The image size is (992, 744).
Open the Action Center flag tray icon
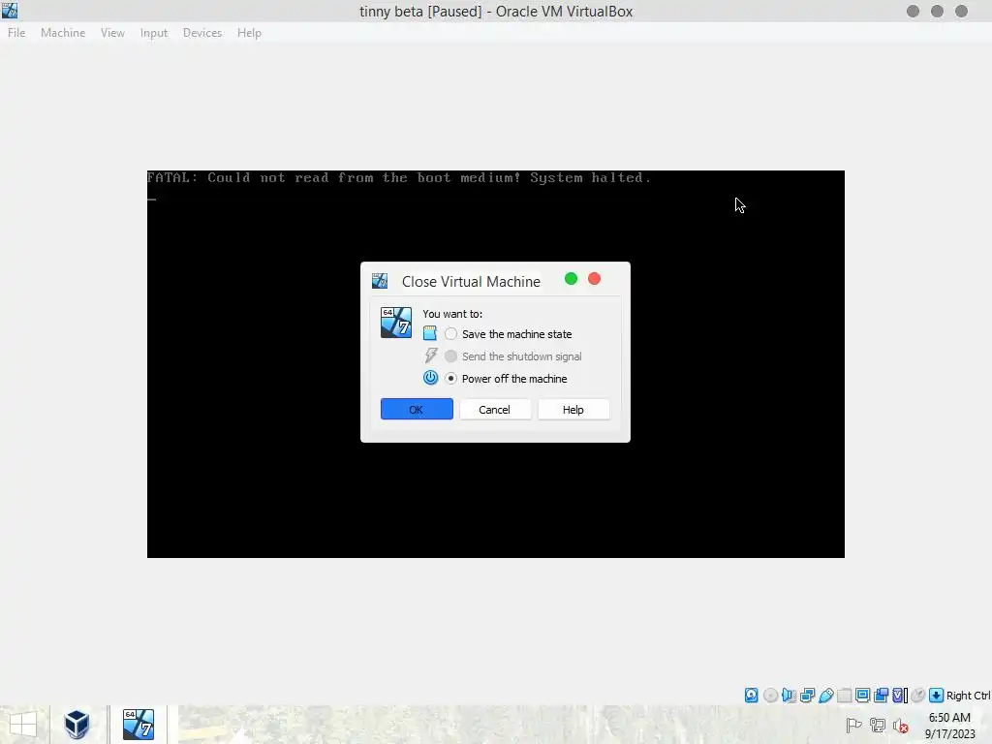853,725
